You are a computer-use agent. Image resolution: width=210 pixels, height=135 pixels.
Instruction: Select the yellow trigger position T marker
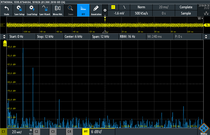pyautogui.click(x=105, y=19)
